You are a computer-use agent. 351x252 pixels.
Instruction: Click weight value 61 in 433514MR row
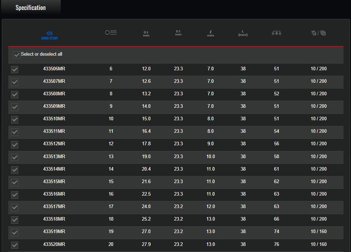[x=276, y=169]
